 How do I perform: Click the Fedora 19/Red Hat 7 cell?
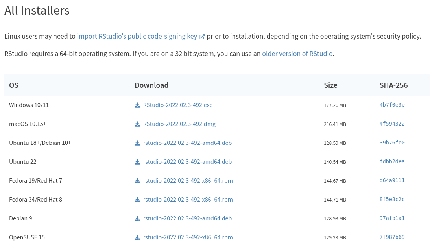click(x=36, y=181)
